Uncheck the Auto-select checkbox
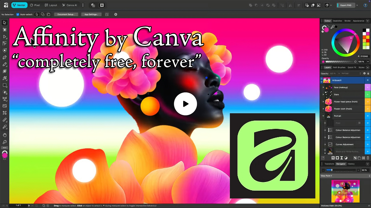 point(18,14)
